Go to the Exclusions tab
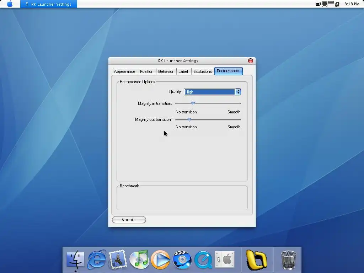The image size is (364, 273). pyautogui.click(x=203, y=71)
